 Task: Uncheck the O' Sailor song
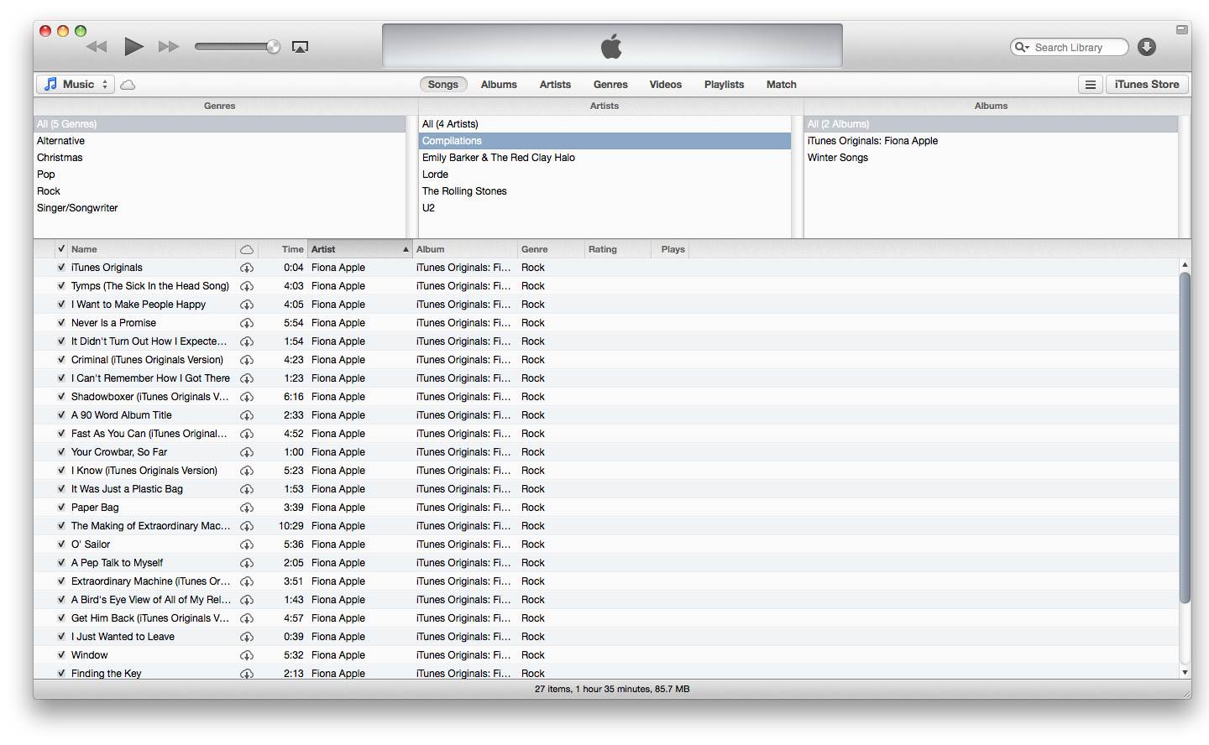[61, 544]
